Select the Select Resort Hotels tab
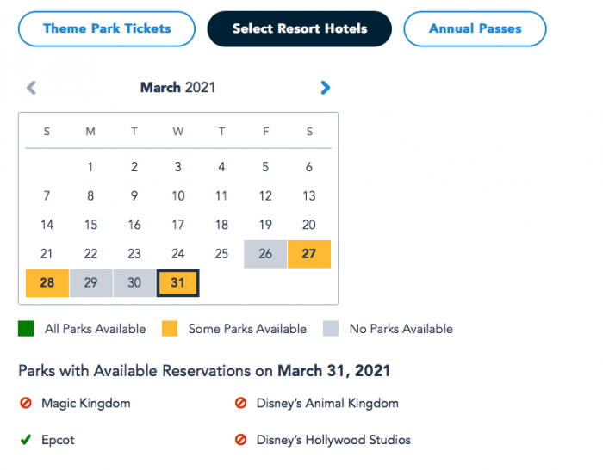 [x=299, y=28]
